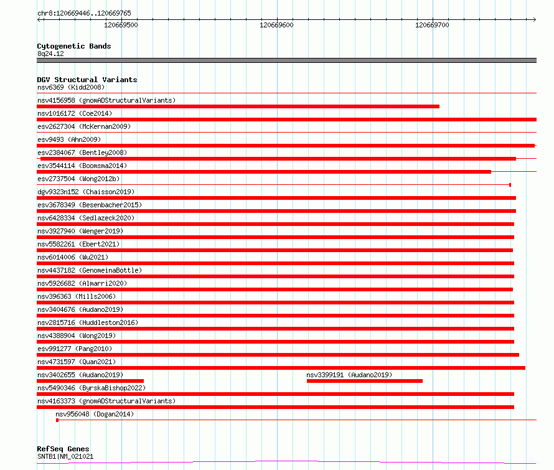Open variant nsv4731597 (Quan2021)
Viewport: 554px width, 470px height.
click(x=77, y=362)
